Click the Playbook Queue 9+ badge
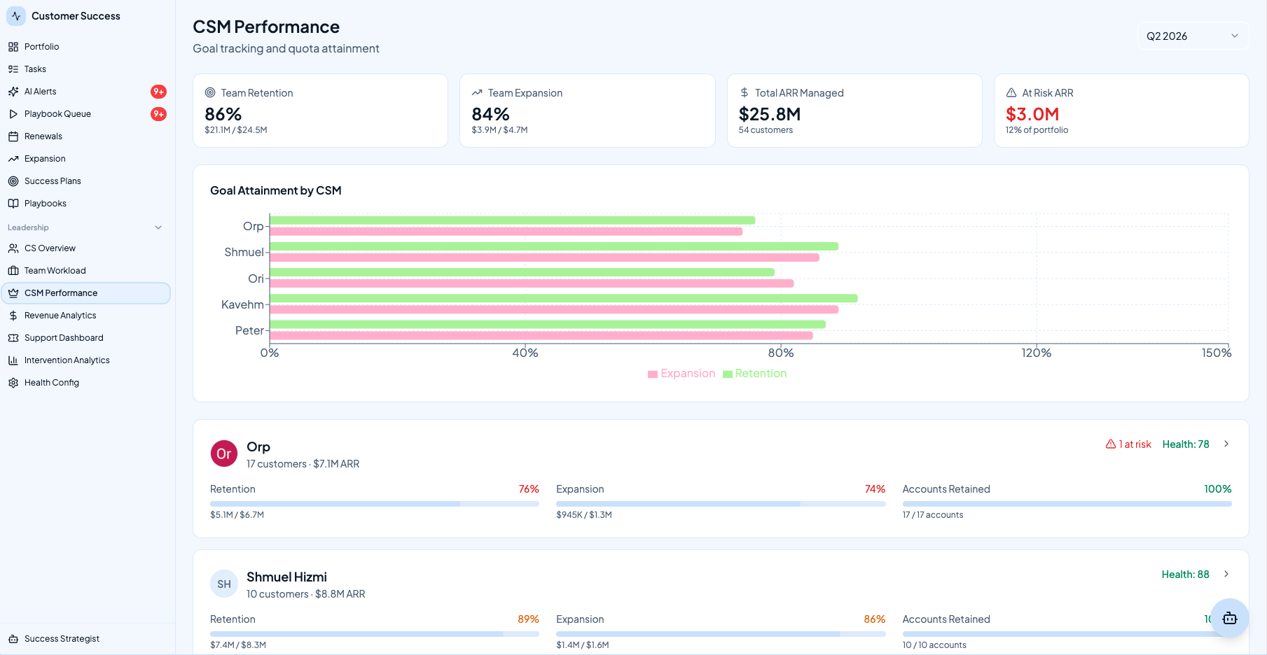This screenshot has width=1267, height=655. point(159,114)
